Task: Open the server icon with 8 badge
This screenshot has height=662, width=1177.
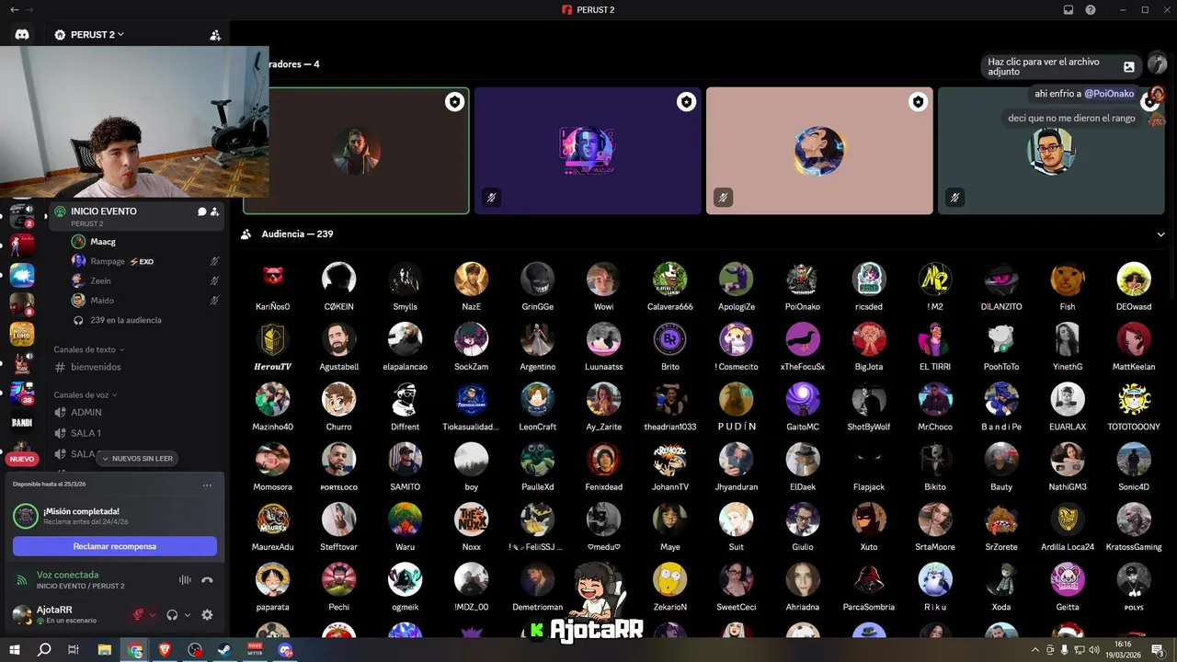Action: pyautogui.click(x=22, y=304)
